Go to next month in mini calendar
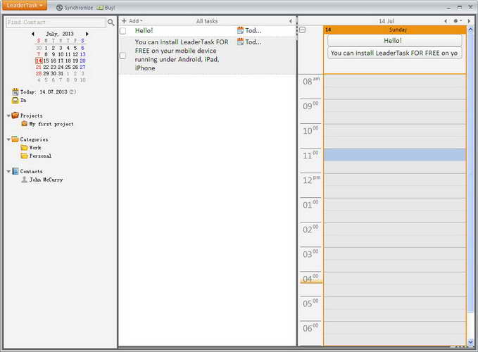Image resolution: width=478 pixels, height=352 pixels. click(87, 34)
